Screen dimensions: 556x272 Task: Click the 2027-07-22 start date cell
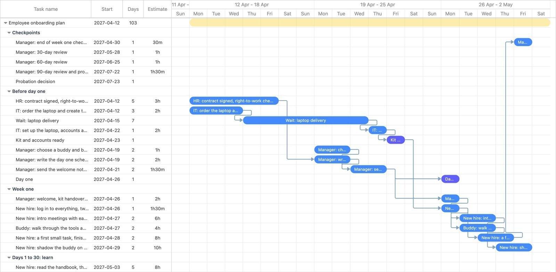pos(107,72)
